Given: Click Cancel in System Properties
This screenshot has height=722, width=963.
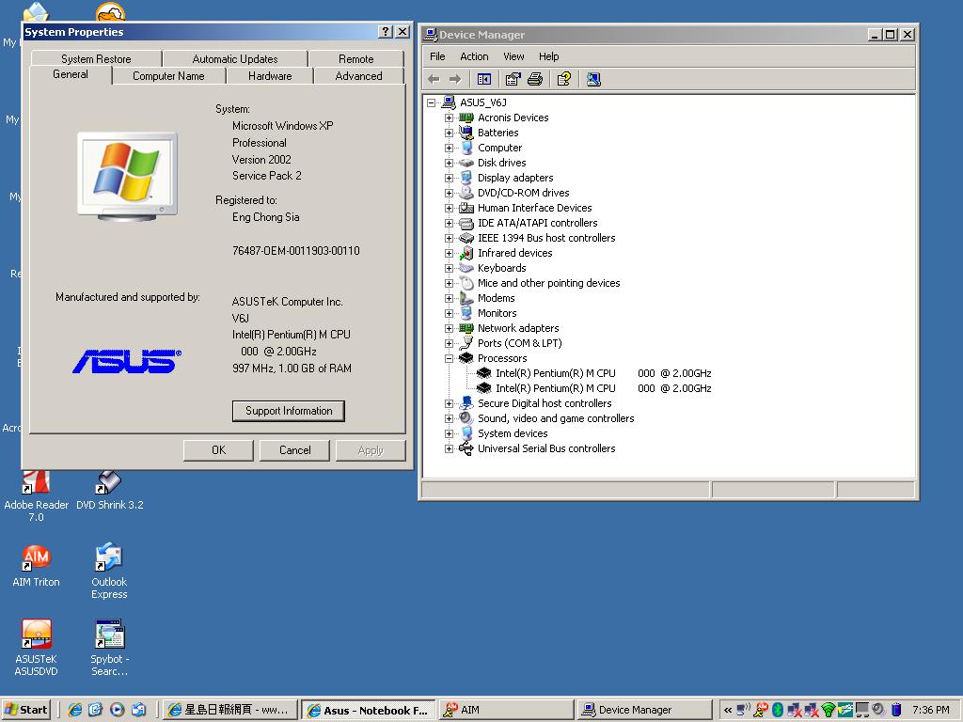Looking at the screenshot, I should (x=294, y=450).
